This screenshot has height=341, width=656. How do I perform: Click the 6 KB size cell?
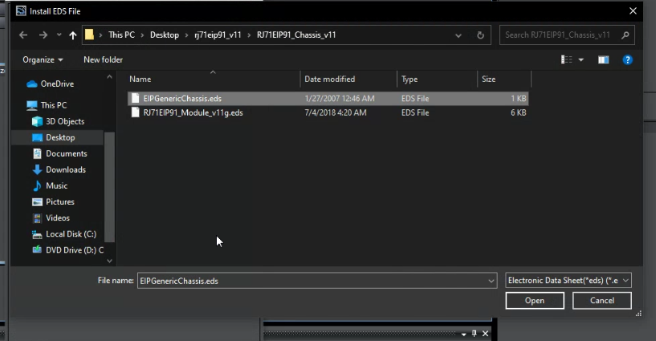click(519, 112)
